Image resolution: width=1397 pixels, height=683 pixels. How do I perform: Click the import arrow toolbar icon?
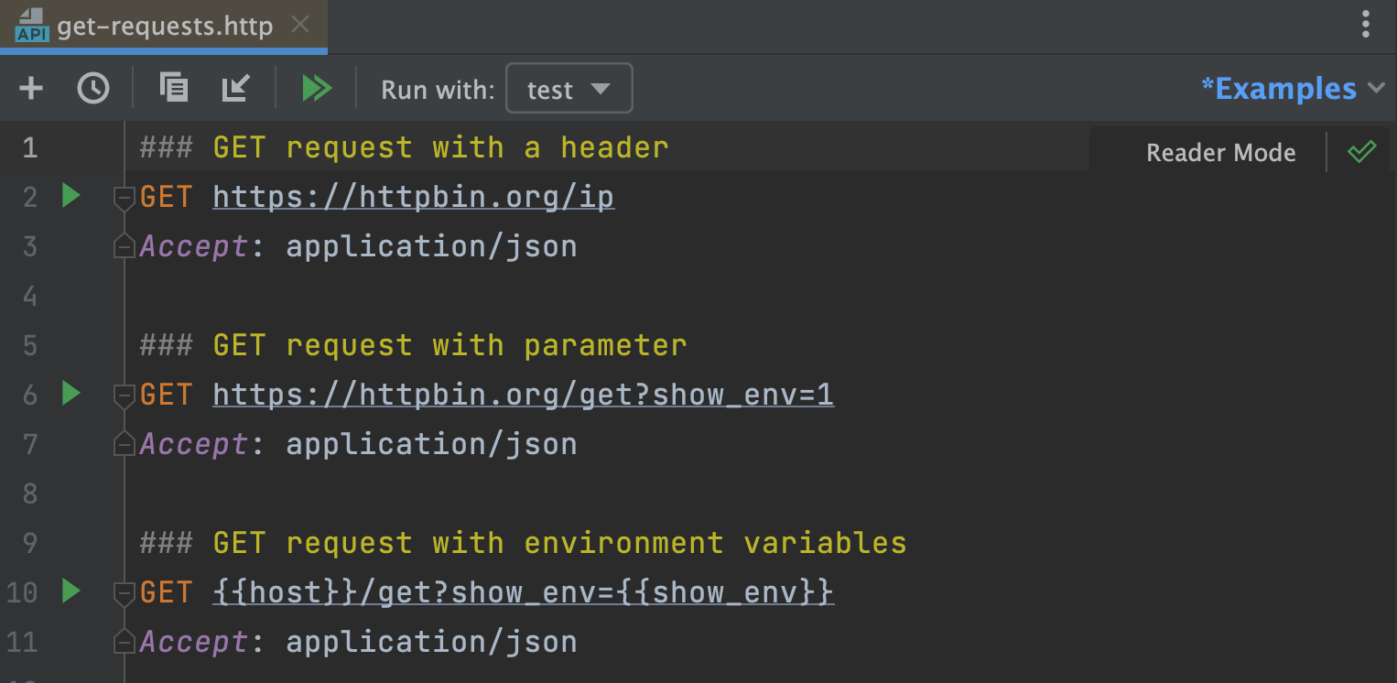(235, 89)
